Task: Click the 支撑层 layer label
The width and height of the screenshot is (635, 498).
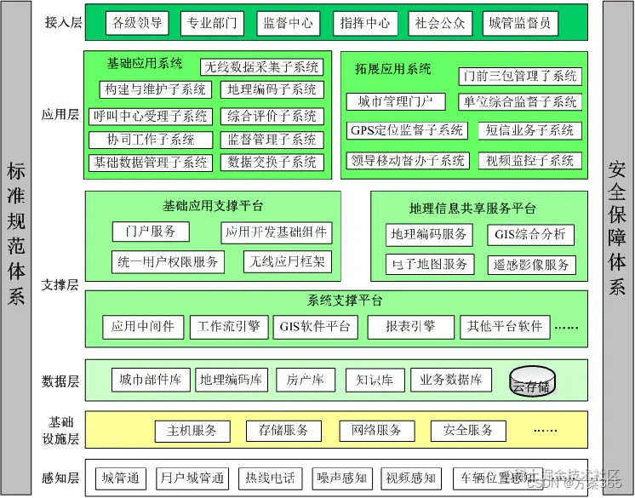Action: [x=60, y=285]
